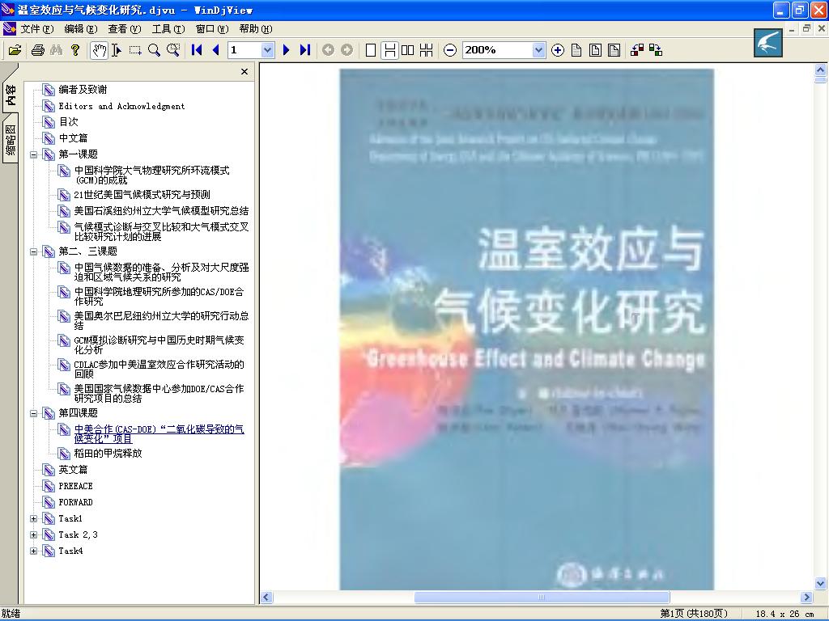The width and height of the screenshot is (829, 621).
Task: Click the first page-fit icon after zoom in
Action: click(576, 50)
